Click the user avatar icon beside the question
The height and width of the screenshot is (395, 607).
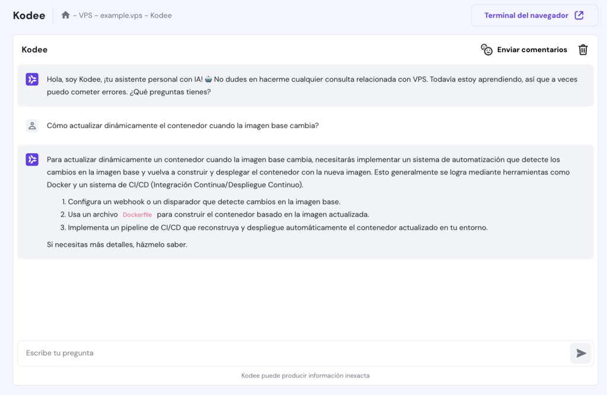pos(32,126)
